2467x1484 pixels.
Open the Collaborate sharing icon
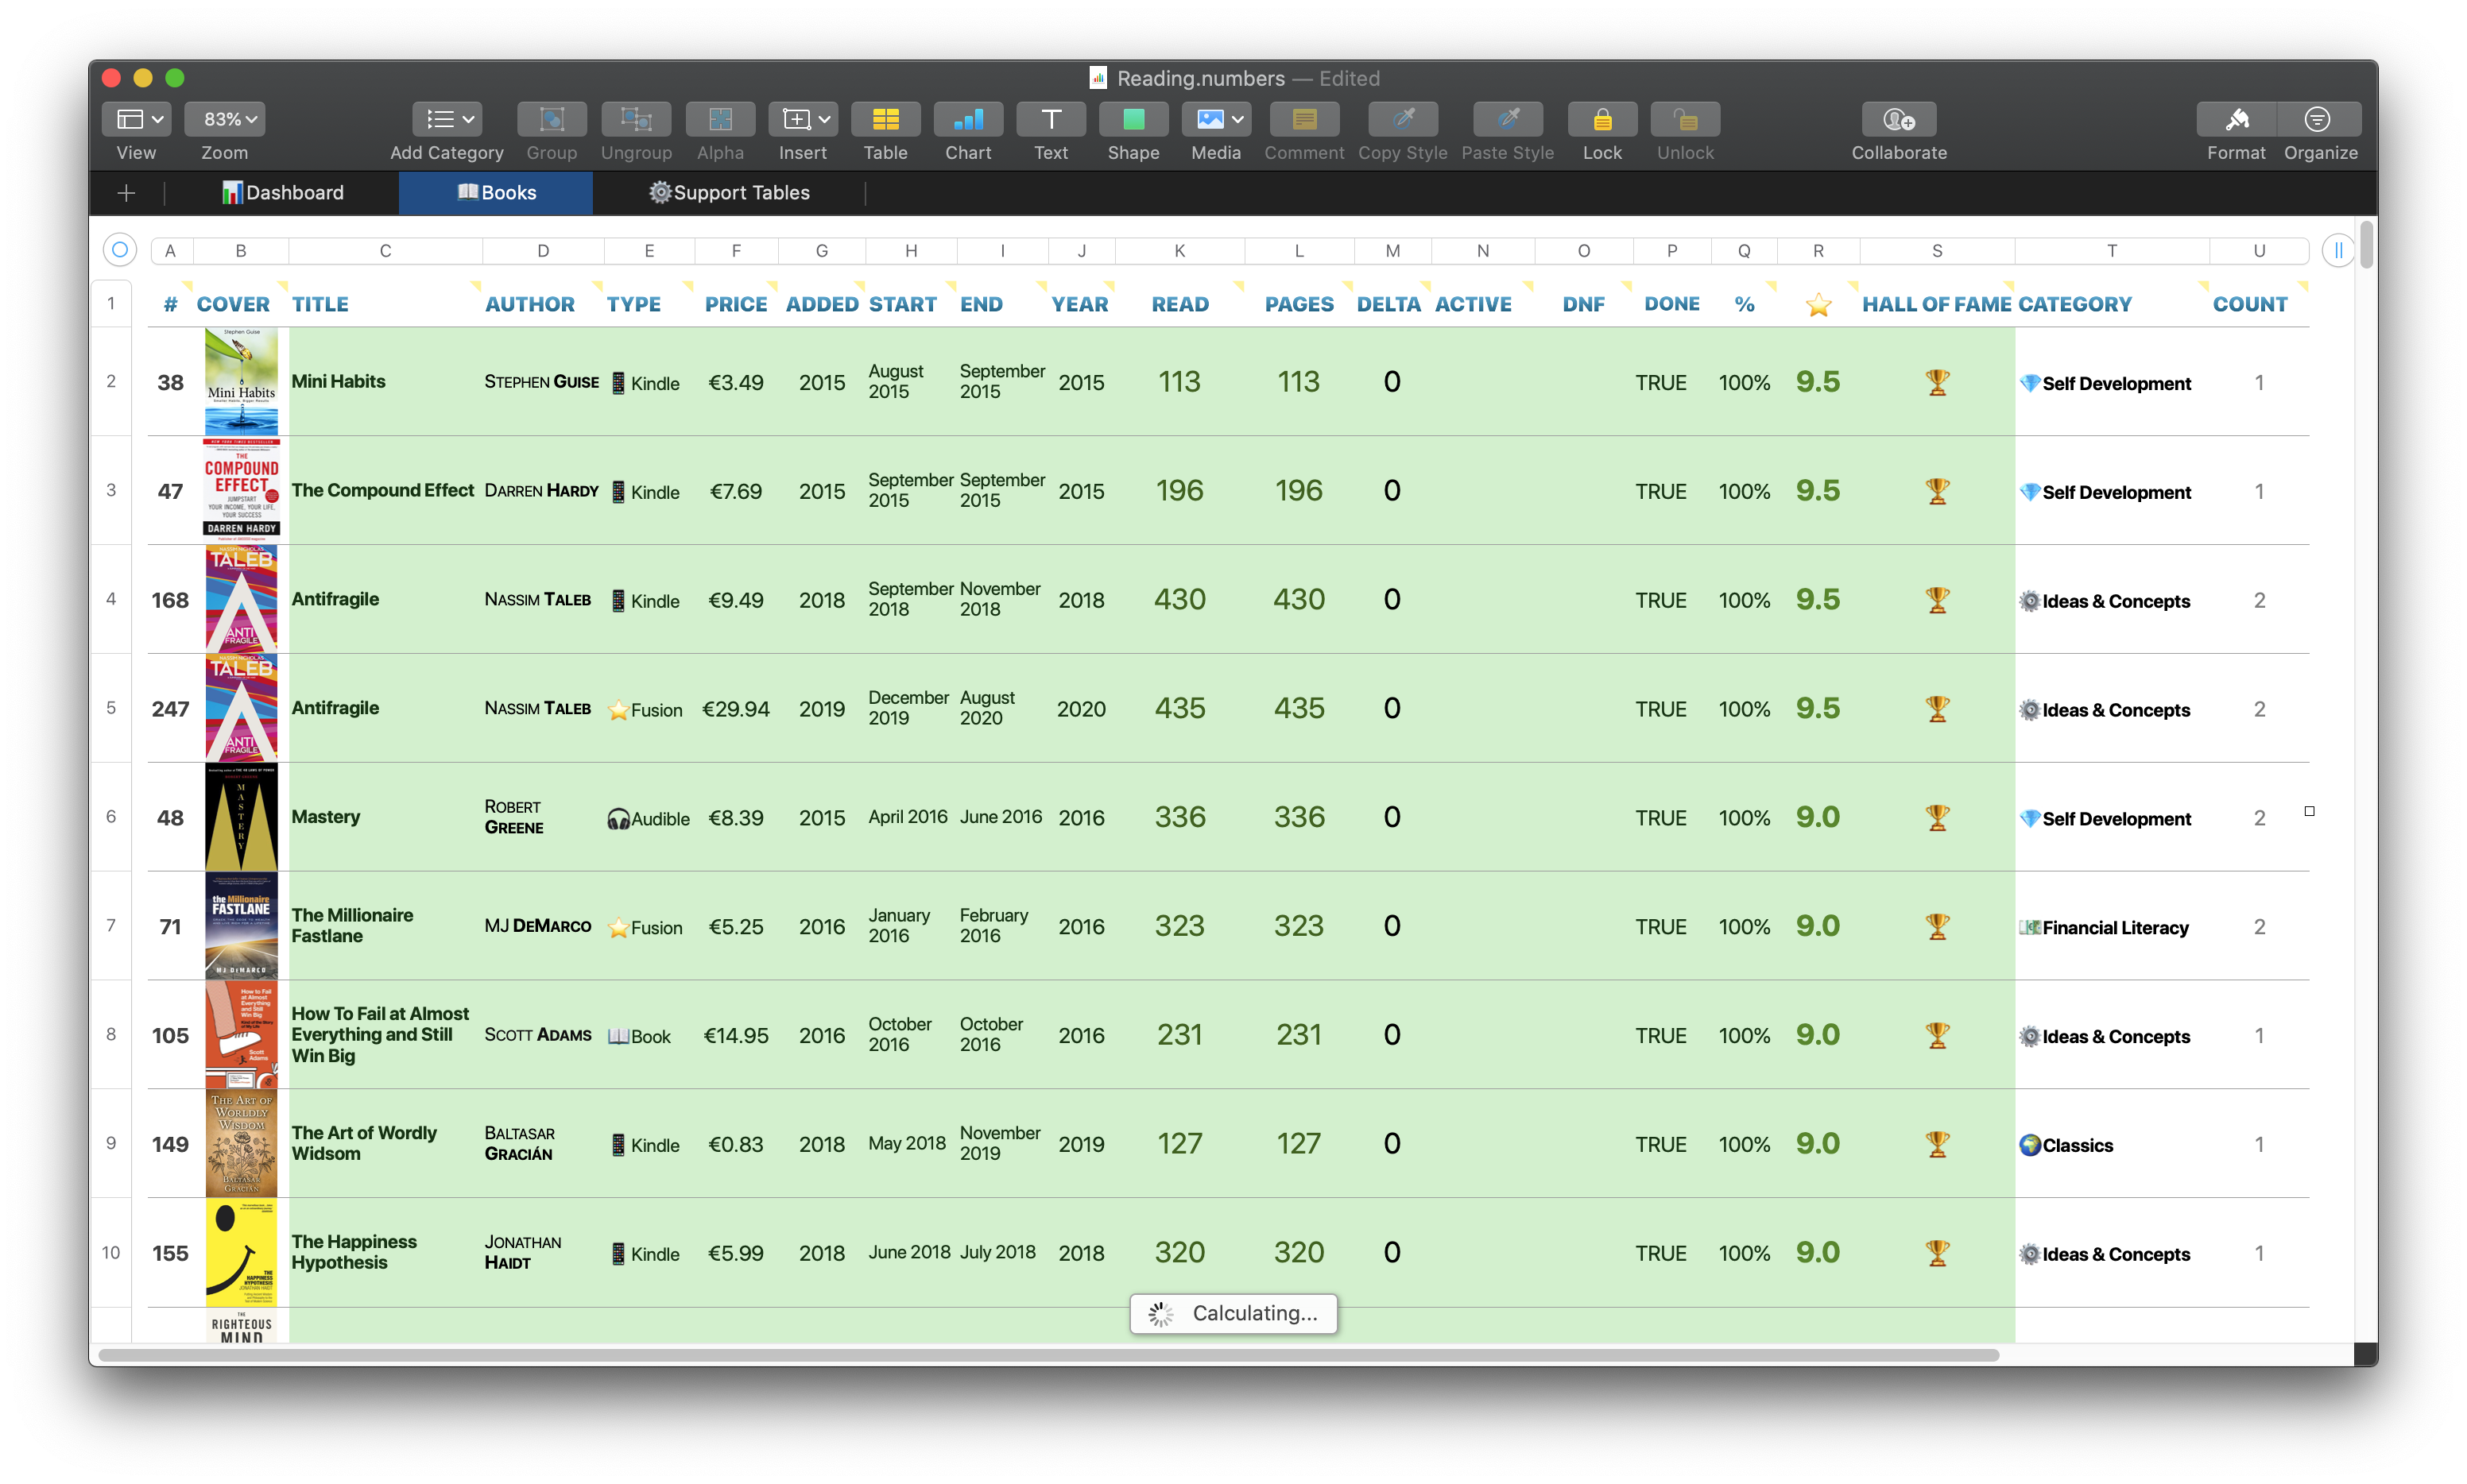tap(1898, 120)
